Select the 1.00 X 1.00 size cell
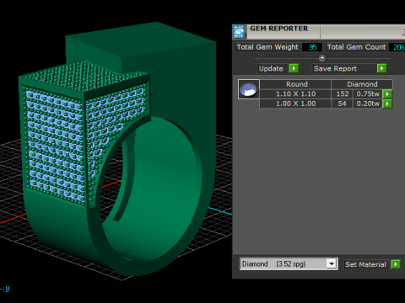 295,104
